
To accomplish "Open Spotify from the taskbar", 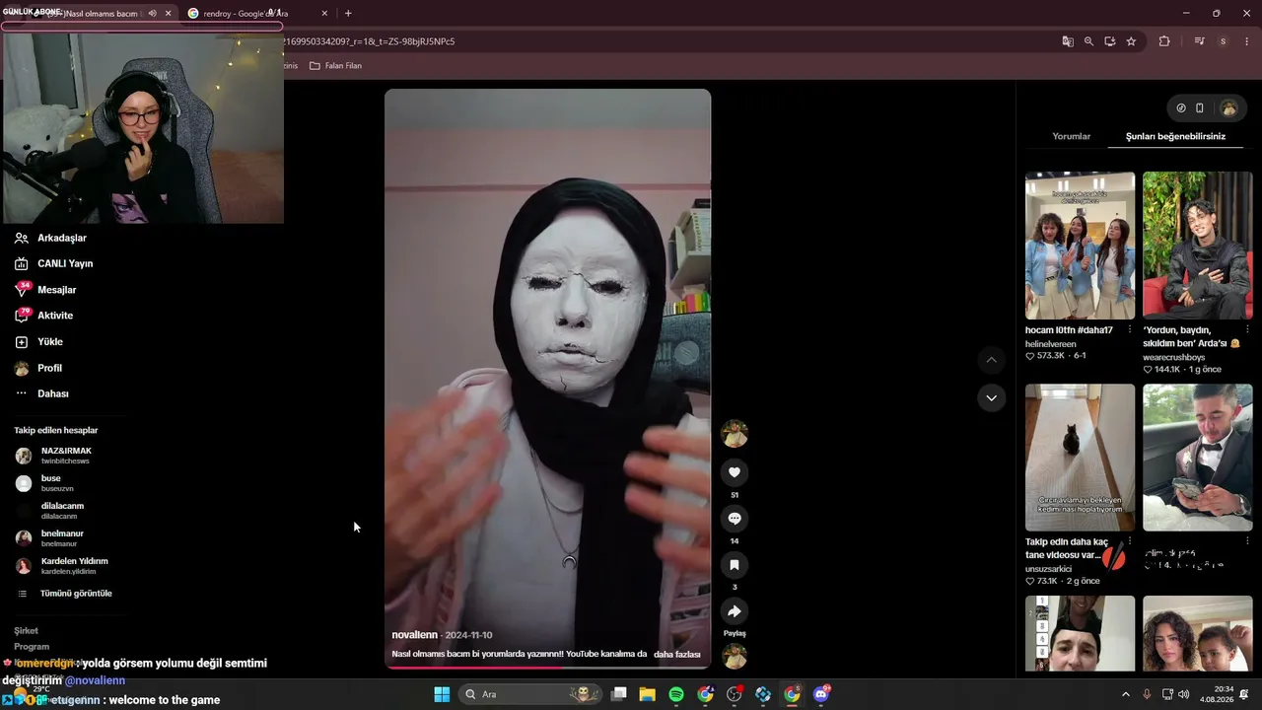I will click(676, 694).
